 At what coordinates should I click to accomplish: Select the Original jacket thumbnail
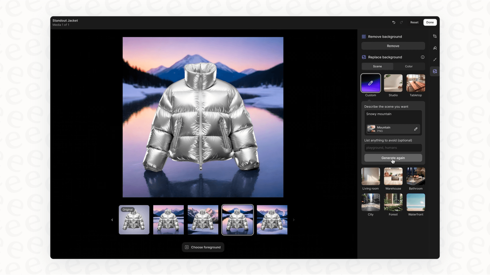click(134, 220)
